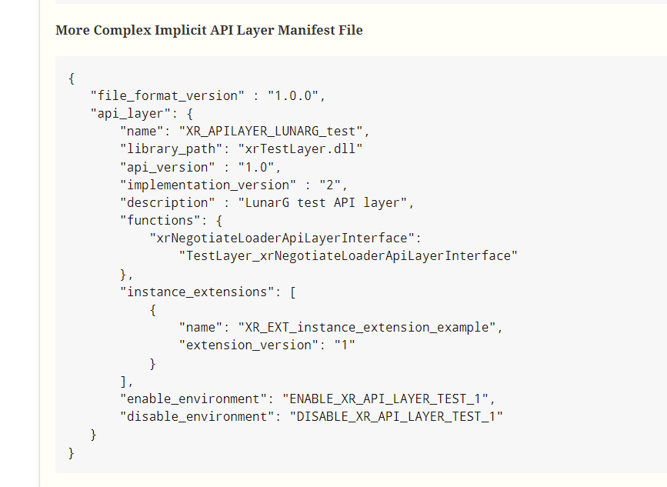
Task: Click the "api_version" : "1.0" line
Action: pos(201,167)
